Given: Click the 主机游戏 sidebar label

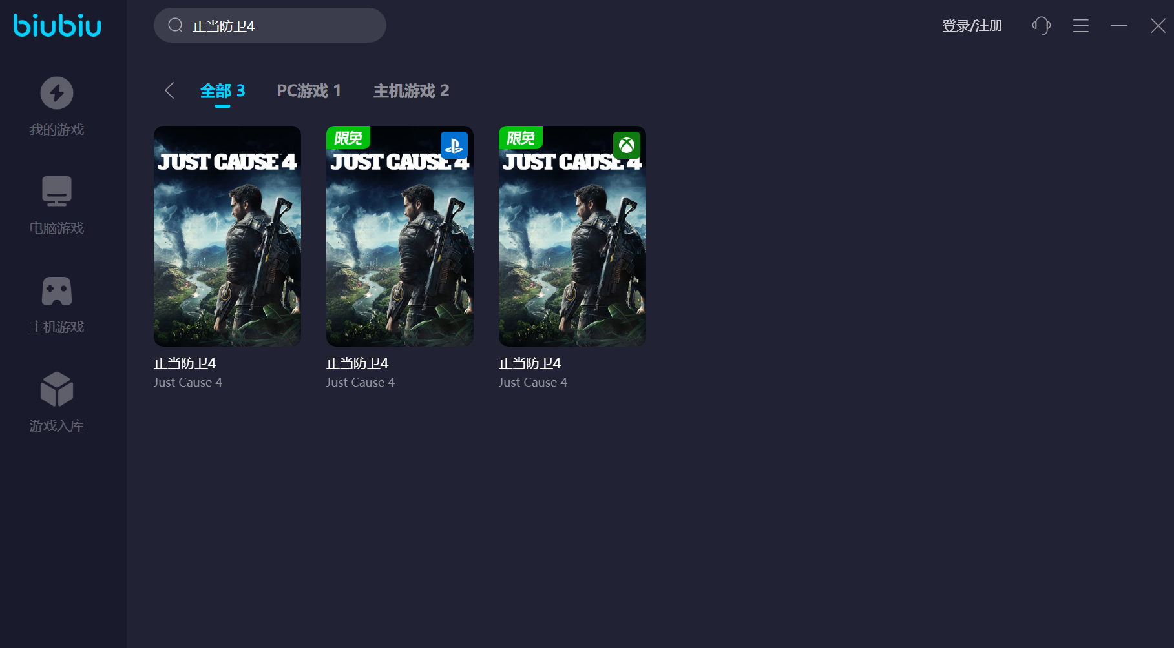Looking at the screenshot, I should tap(57, 327).
